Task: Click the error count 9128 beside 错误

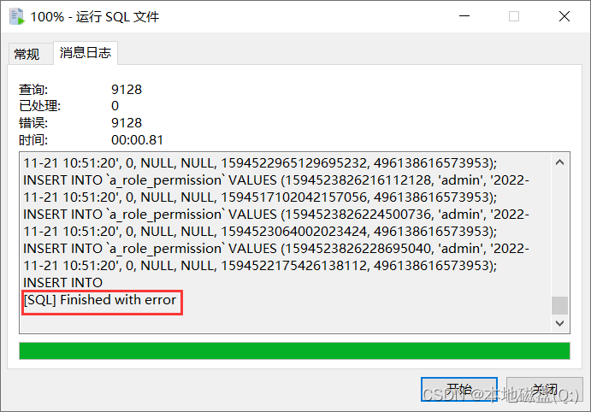Action: pos(127,123)
